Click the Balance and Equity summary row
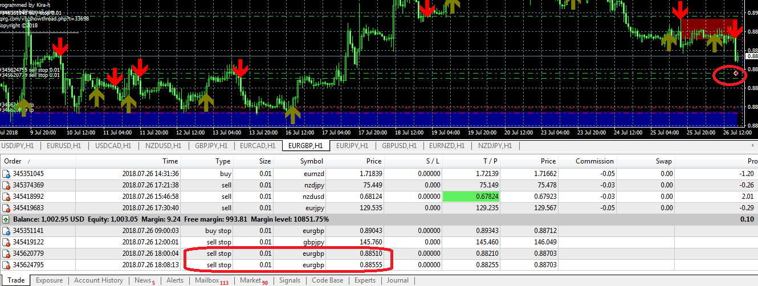 [171, 219]
